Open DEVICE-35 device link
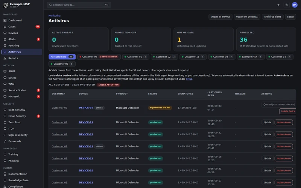Viewport: 301px width, 188px height. [86, 108]
